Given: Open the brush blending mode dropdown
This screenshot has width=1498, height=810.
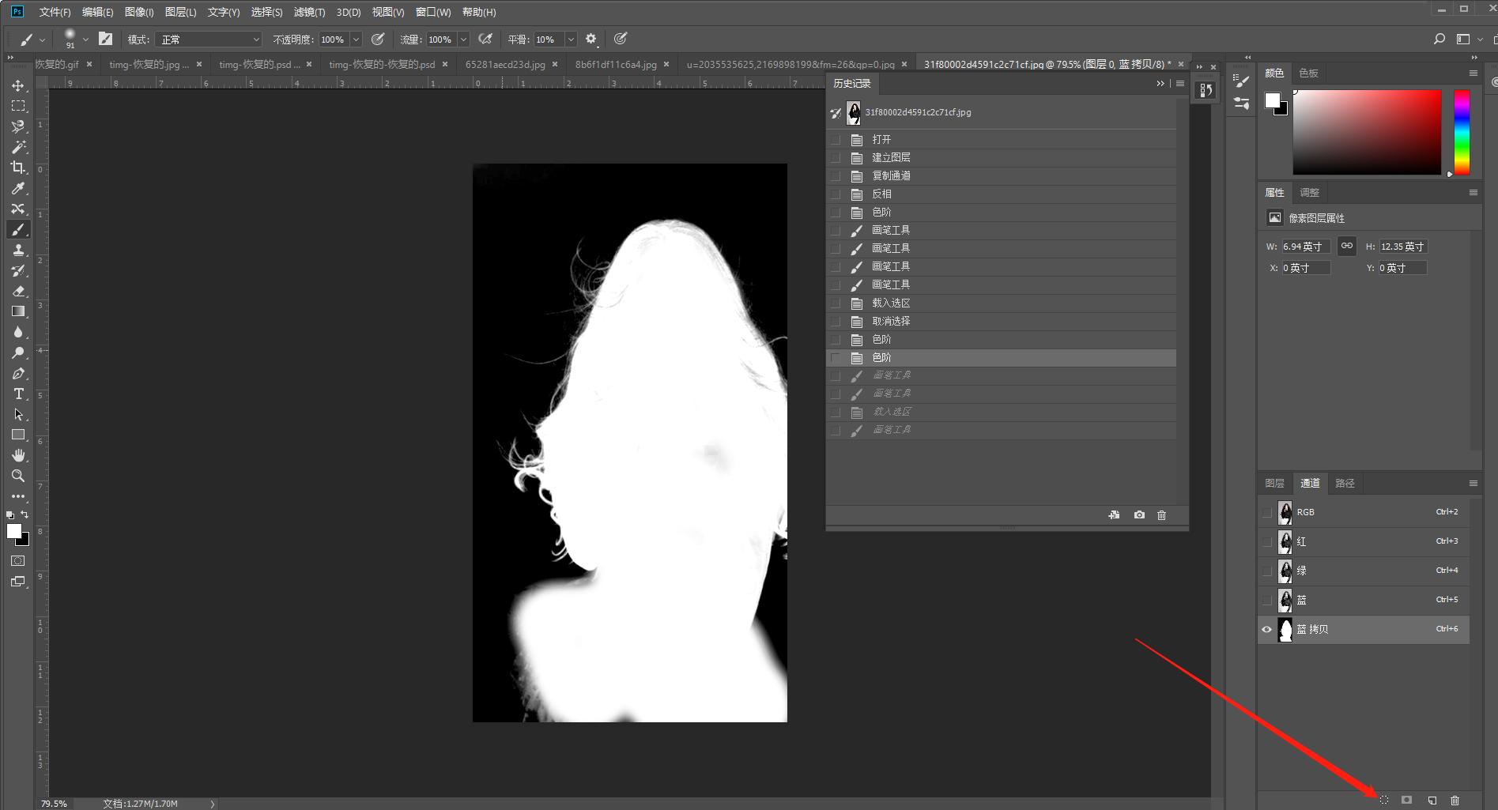Looking at the screenshot, I should coord(209,40).
